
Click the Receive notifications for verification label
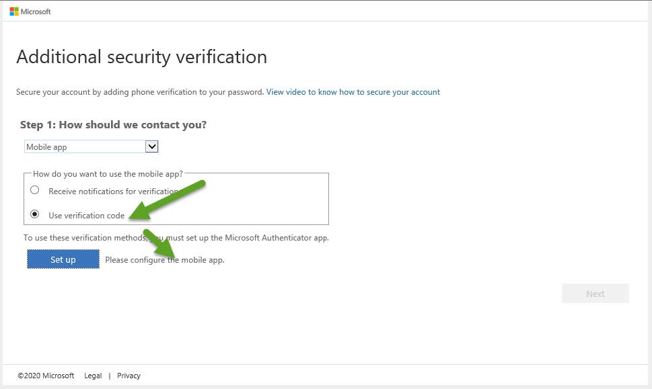(114, 191)
